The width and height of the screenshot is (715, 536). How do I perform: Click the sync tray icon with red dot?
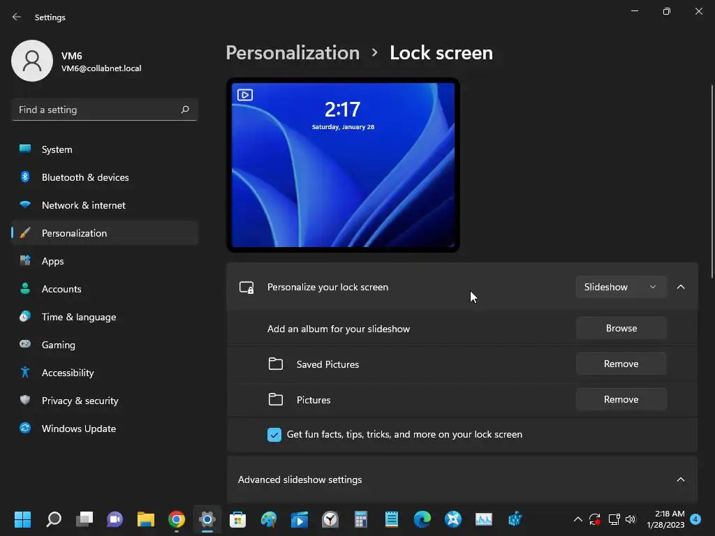(595, 519)
